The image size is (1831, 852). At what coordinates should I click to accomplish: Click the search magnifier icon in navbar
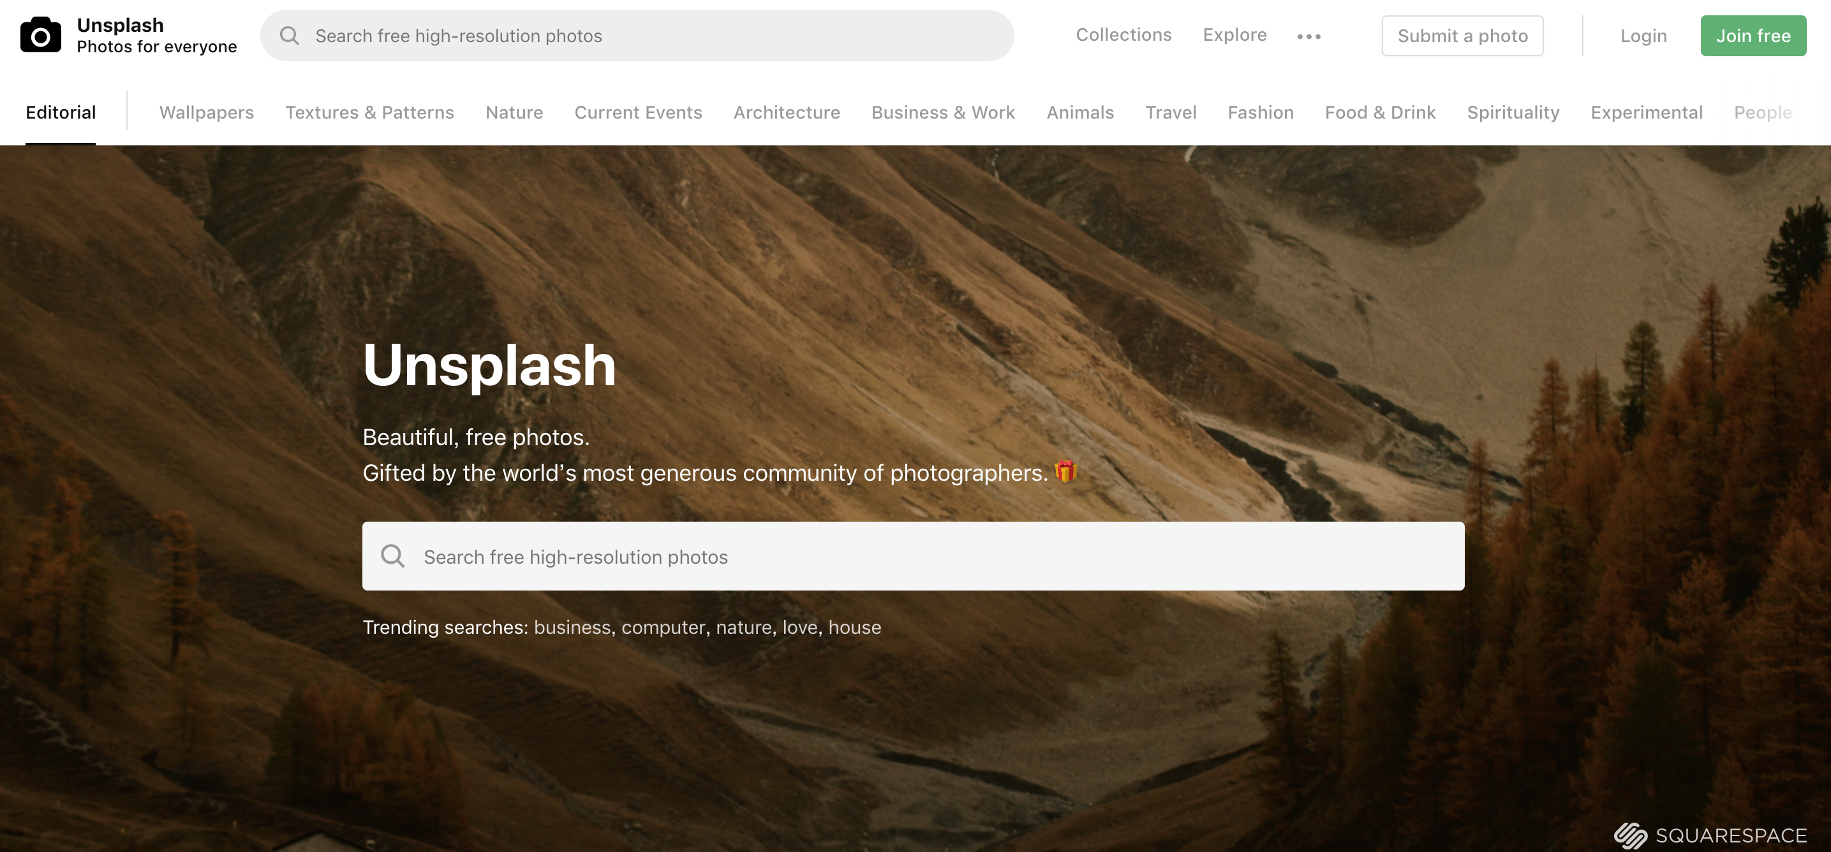click(x=290, y=35)
